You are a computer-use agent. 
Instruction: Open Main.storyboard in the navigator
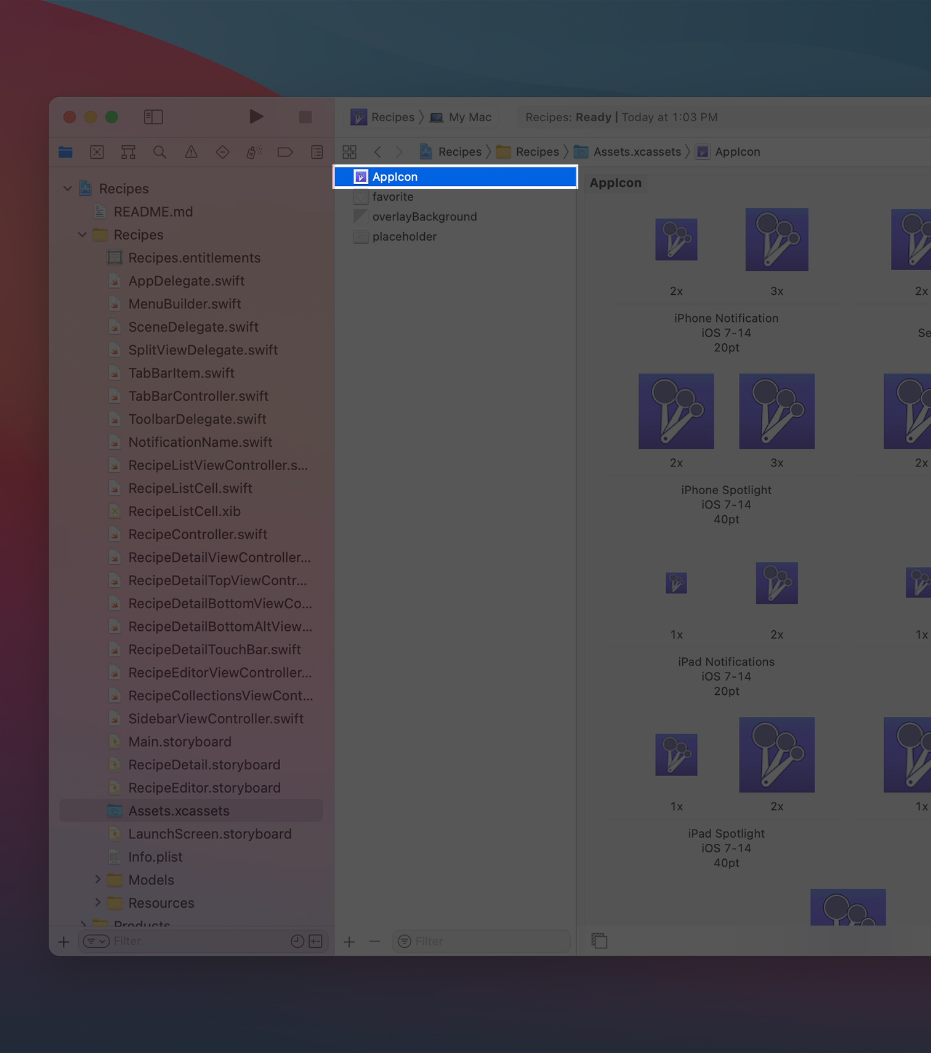point(179,742)
